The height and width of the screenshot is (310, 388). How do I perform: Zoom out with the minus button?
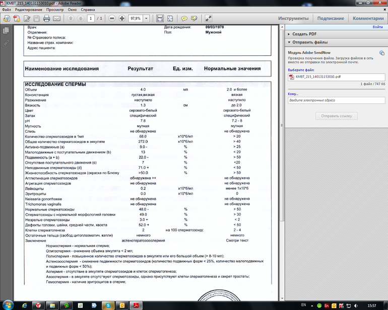click(x=112, y=18)
